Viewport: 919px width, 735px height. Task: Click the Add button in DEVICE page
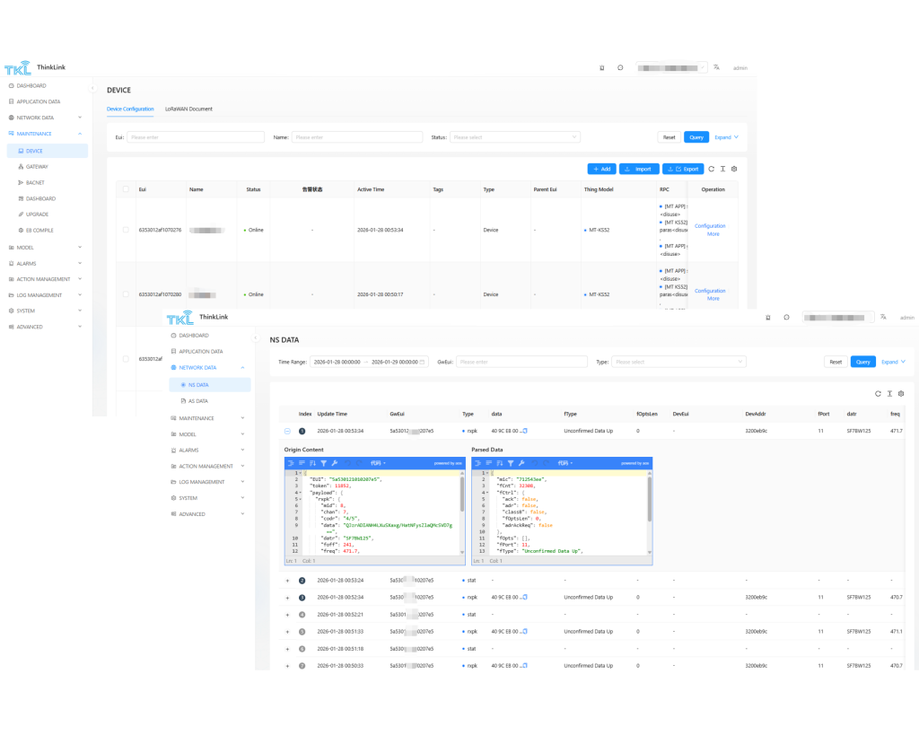click(x=601, y=169)
